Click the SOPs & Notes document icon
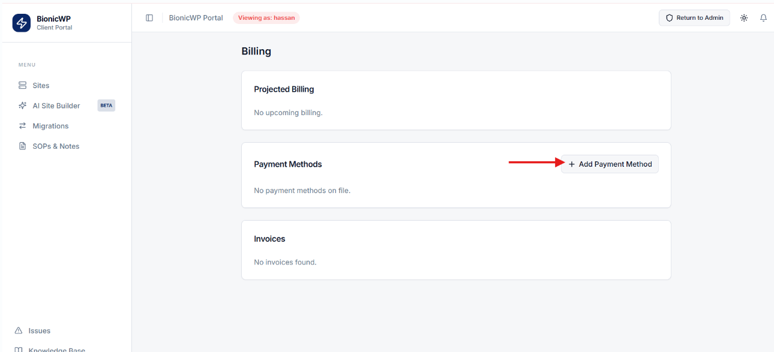 click(23, 146)
